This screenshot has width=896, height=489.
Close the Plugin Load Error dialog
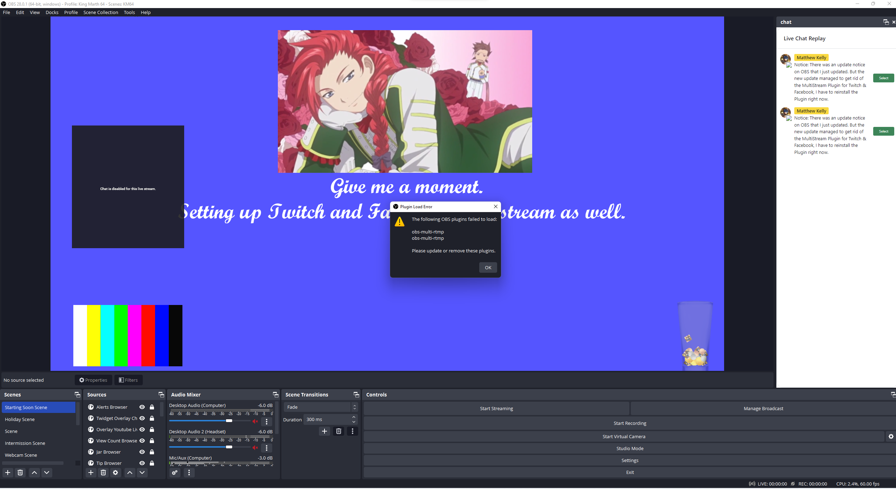[495, 206]
